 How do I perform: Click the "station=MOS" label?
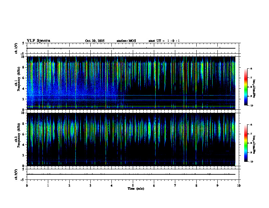126,41
